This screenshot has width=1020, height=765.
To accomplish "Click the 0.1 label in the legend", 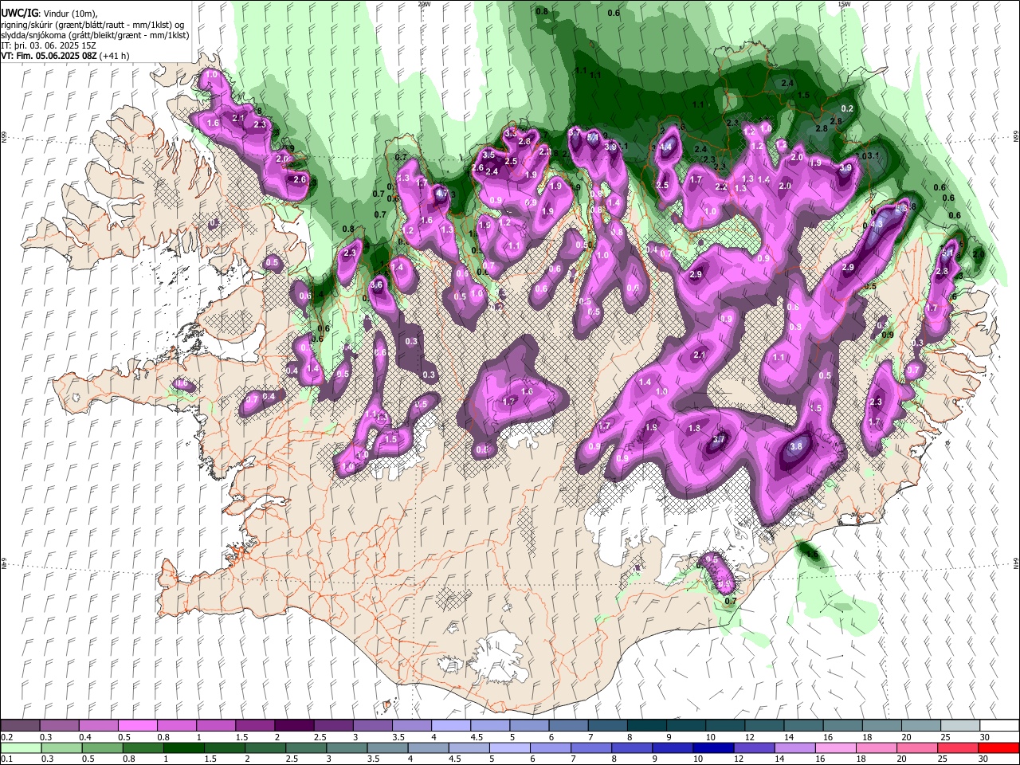I will point(6,759).
